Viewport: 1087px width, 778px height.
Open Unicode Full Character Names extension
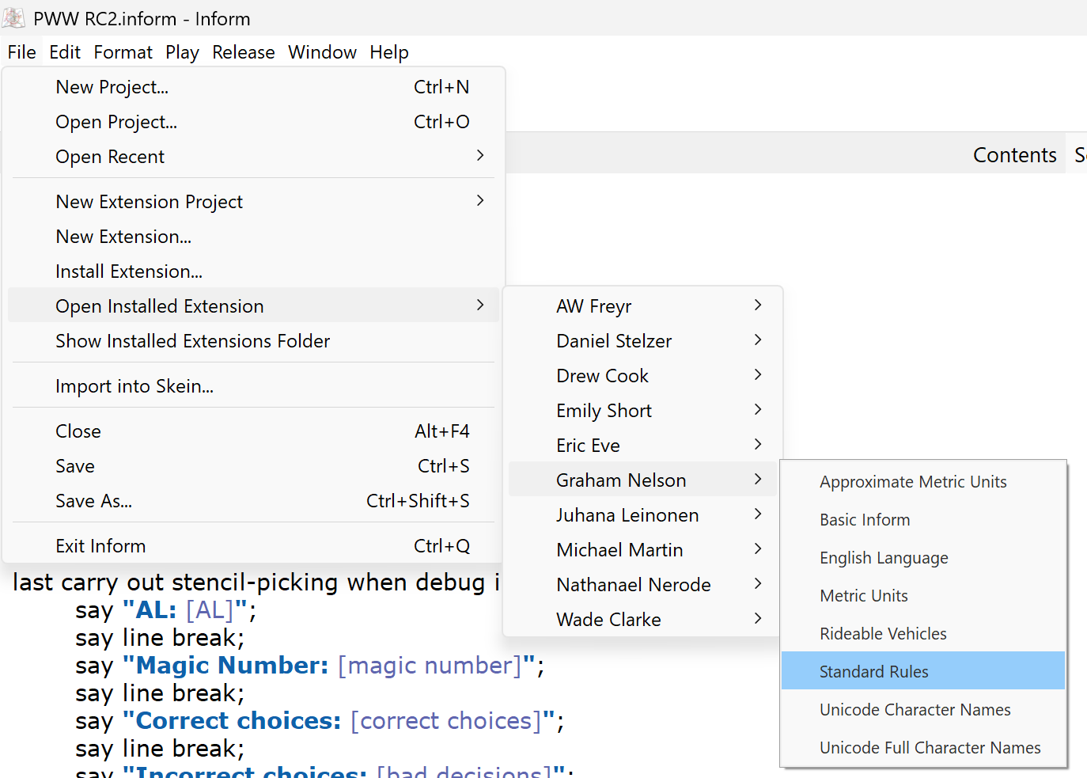coord(923,748)
